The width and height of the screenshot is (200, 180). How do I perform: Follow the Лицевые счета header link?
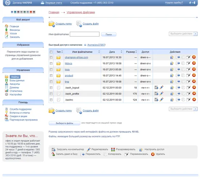[53, 3]
